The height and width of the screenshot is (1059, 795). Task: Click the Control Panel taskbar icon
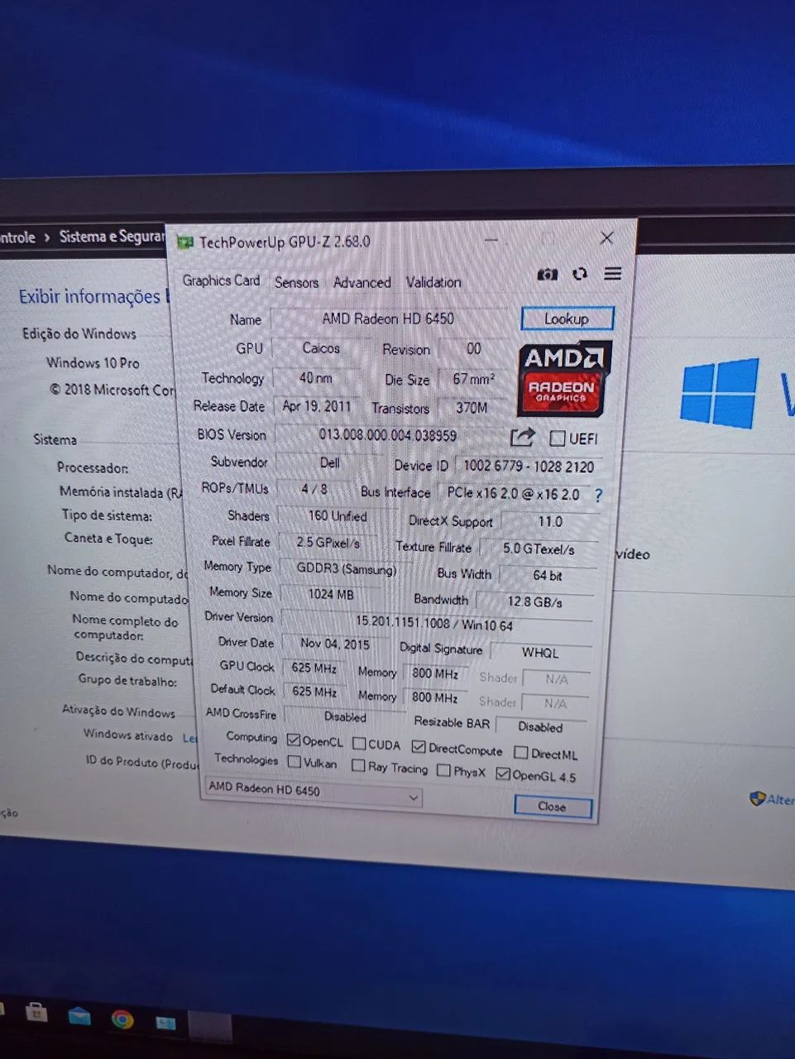[x=165, y=1022]
